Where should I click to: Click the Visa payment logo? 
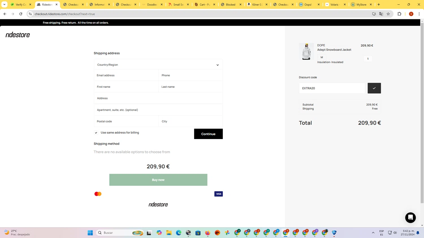218,194
